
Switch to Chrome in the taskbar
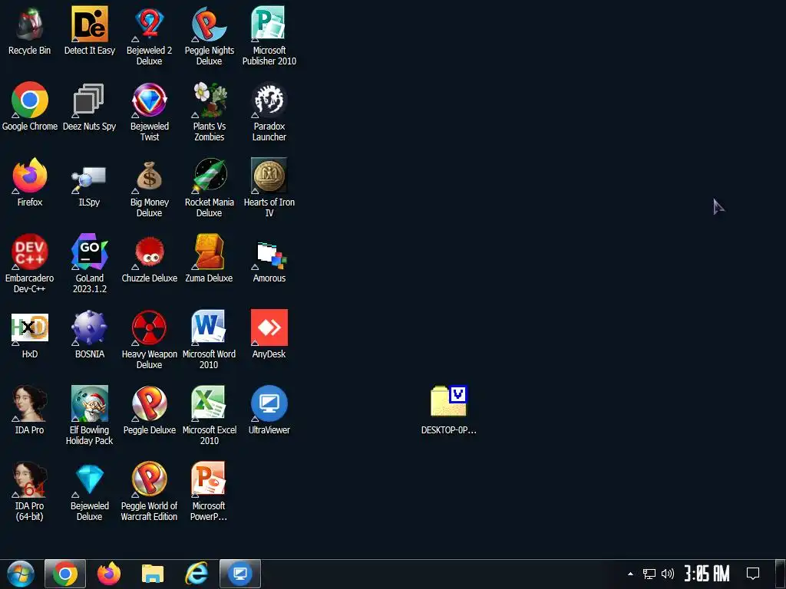tap(65, 574)
